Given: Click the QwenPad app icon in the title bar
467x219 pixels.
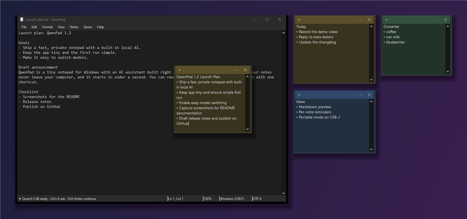Looking at the screenshot, I should (x=22, y=19).
